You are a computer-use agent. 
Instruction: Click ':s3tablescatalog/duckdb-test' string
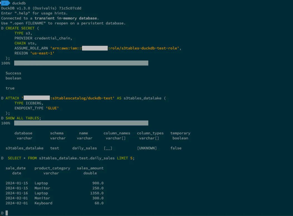coord(82,98)
